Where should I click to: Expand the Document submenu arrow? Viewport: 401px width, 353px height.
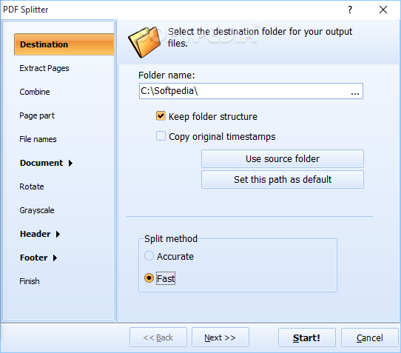point(70,164)
